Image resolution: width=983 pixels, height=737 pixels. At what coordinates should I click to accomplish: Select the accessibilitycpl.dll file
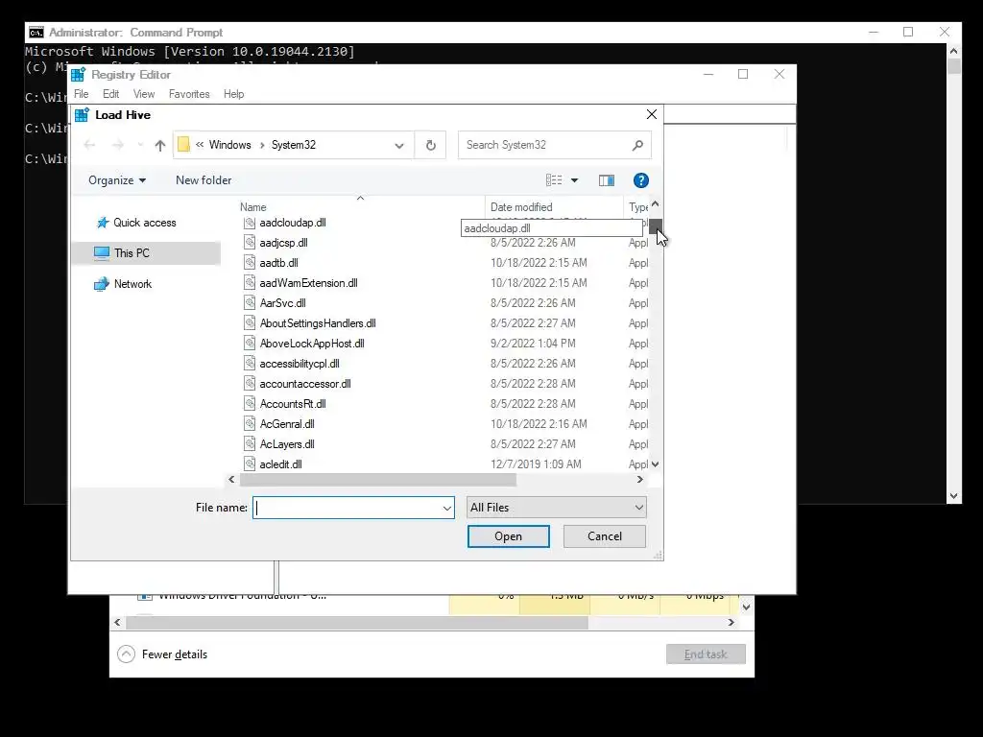(x=300, y=364)
